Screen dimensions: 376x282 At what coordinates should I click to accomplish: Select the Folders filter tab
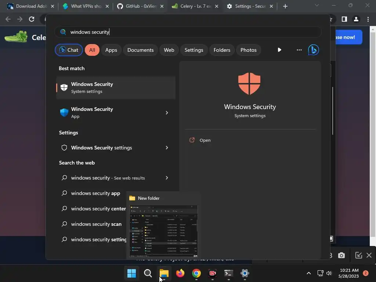(222, 50)
